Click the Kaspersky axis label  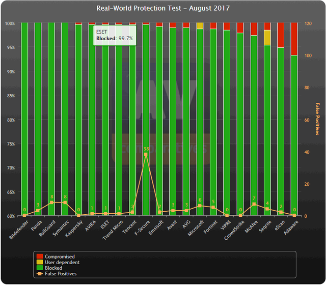tap(74, 229)
